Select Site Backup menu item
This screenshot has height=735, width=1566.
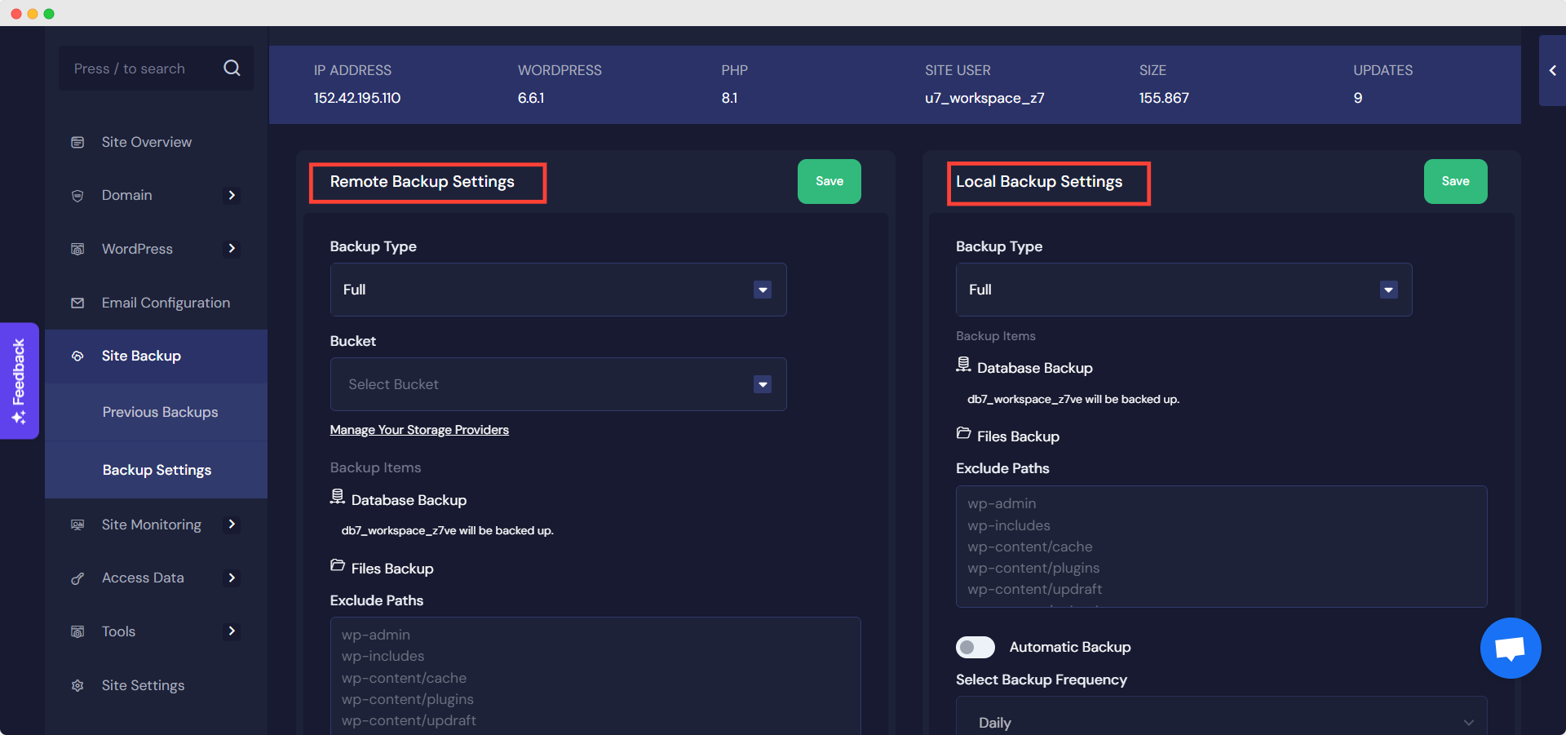click(x=156, y=356)
